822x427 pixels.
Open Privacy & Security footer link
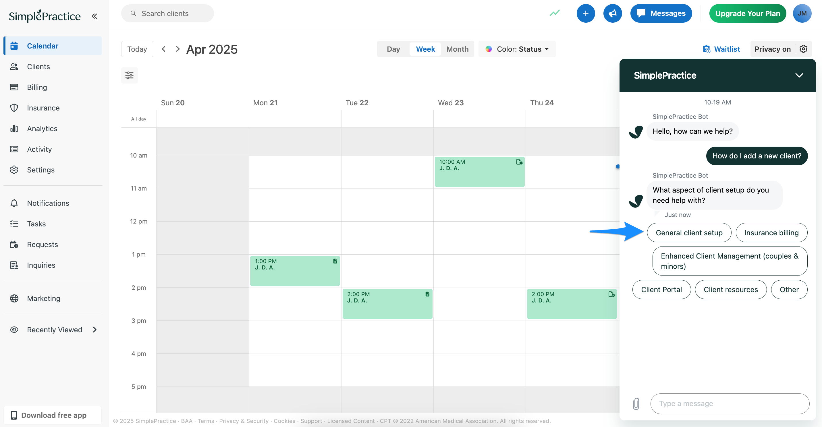coord(244,421)
